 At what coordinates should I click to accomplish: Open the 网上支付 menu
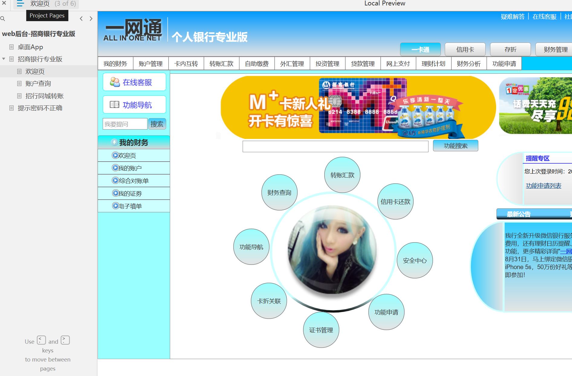click(398, 63)
